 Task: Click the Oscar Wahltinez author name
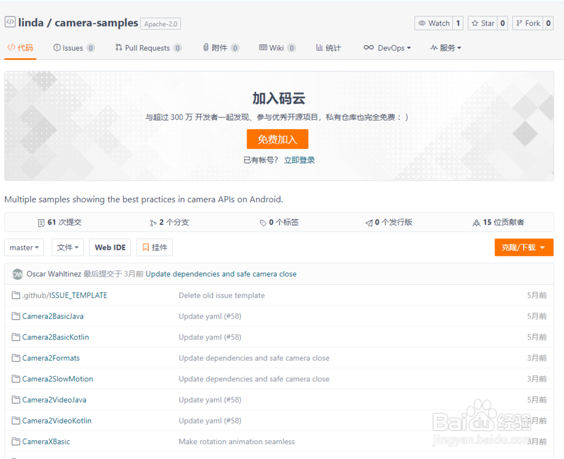coord(54,274)
